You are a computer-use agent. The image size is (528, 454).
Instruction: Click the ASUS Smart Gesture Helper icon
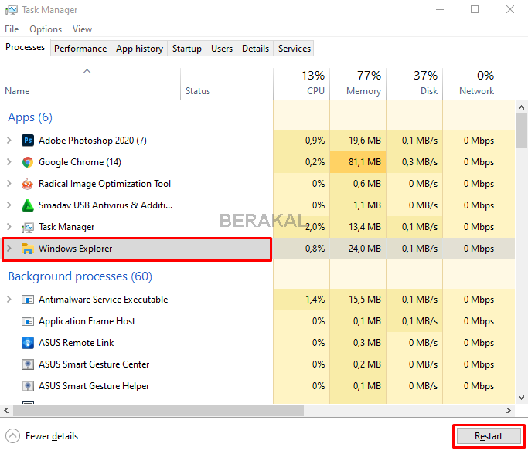[x=28, y=386]
